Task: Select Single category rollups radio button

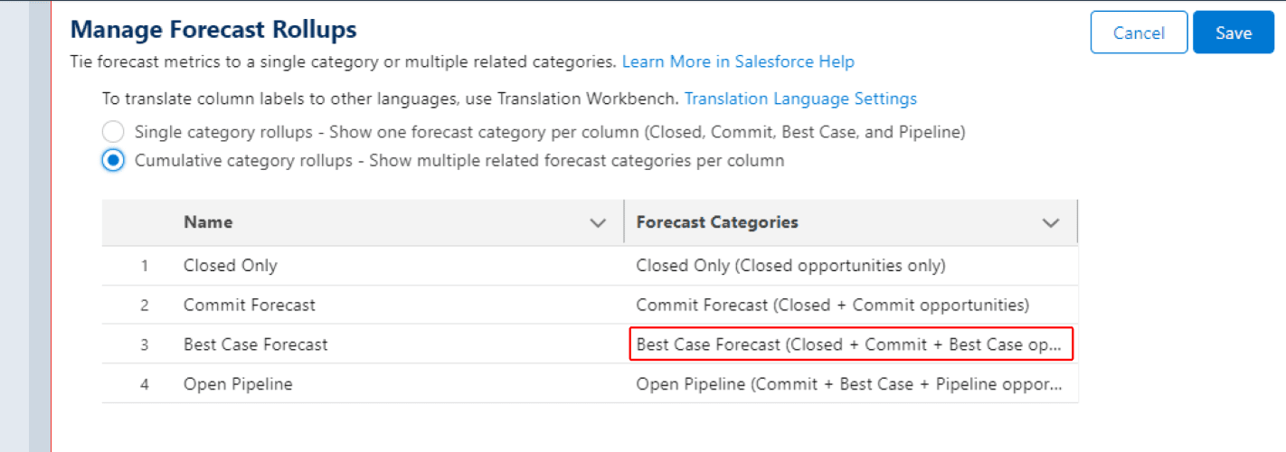Action: 113,132
